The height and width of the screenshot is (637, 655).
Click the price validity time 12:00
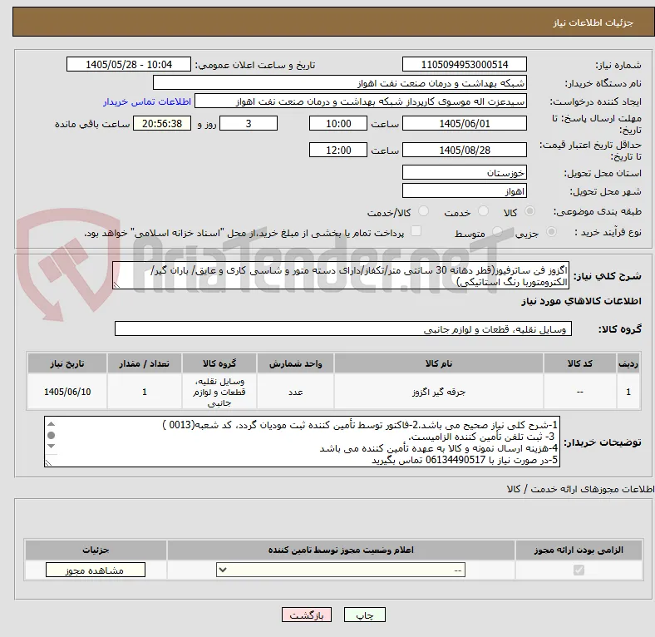pos(338,150)
